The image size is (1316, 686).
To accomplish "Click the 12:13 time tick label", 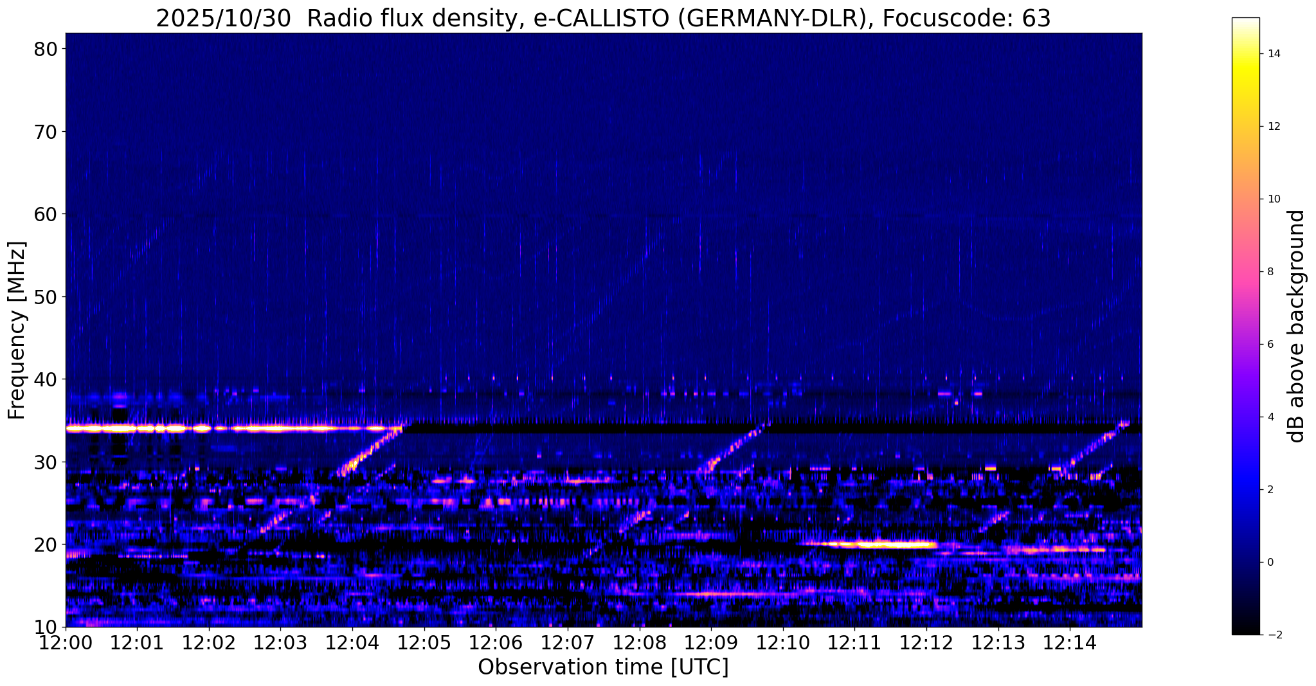I will 998,643.
